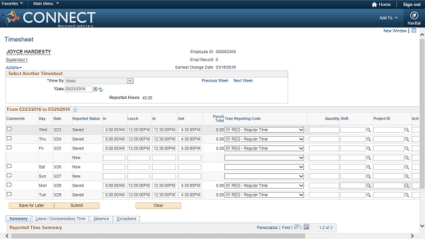Click the green refresh icon next to Date
The image size is (425, 239).
point(101,89)
